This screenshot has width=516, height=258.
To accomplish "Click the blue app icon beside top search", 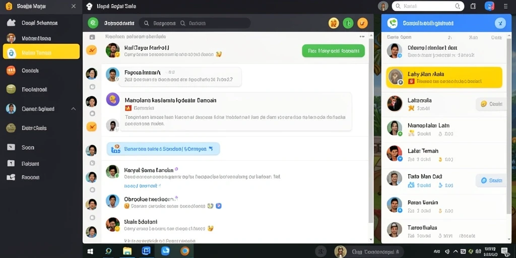I will (x=489, y=6).
